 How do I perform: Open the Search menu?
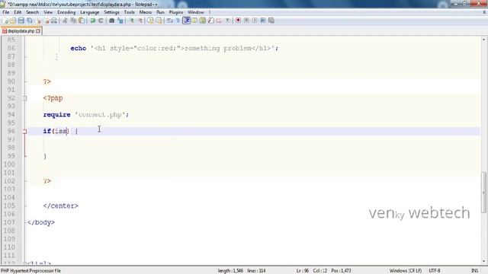[32, 12]
